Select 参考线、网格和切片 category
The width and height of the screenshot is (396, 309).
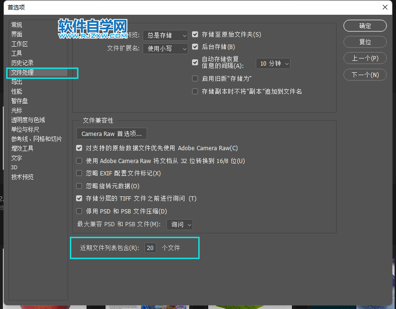pos(37,139)
